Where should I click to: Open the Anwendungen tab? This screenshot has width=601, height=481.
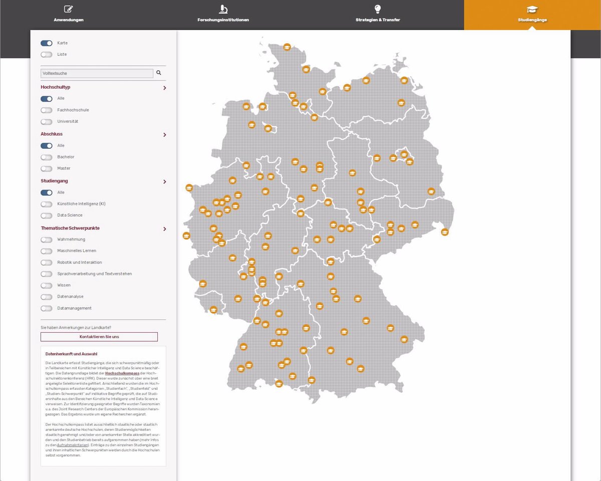(x=69, y=15)
